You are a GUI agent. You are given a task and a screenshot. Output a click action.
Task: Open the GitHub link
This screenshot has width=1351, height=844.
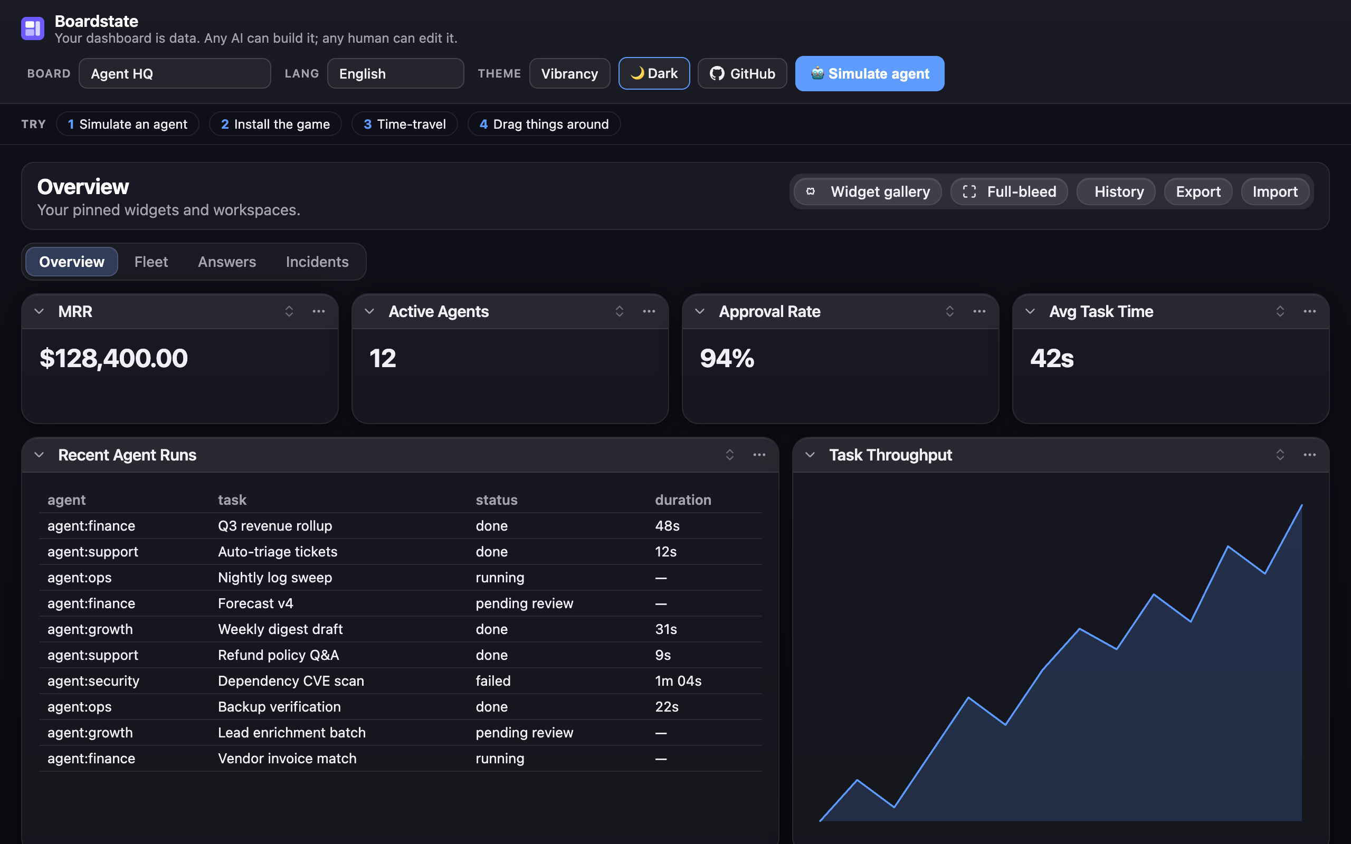pos(742,74)
